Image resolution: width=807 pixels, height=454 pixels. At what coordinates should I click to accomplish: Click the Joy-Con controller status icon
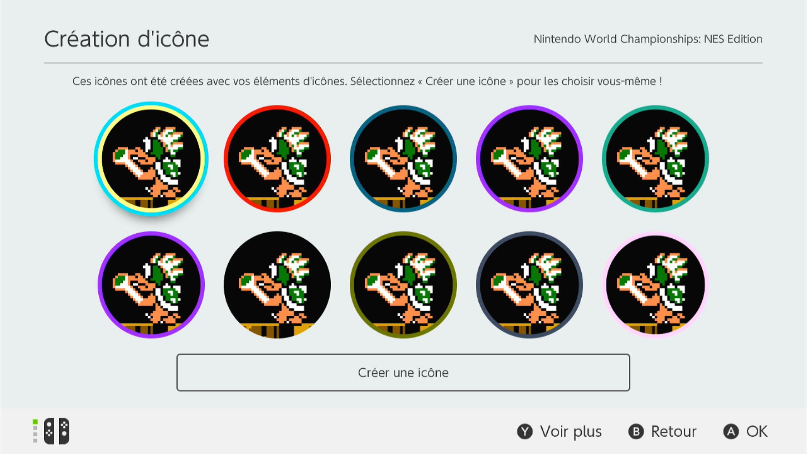(x=56, y=431)
